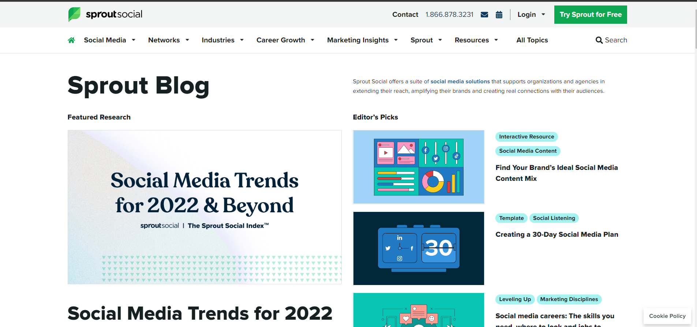
Task: Expand the Networks menu arrow
Action: (x=187, y=40)
